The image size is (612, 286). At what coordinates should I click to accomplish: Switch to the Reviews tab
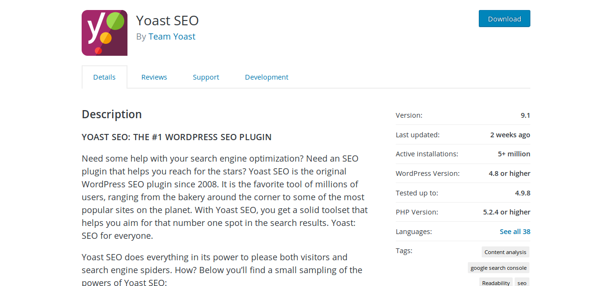click(x=154, y=77)
